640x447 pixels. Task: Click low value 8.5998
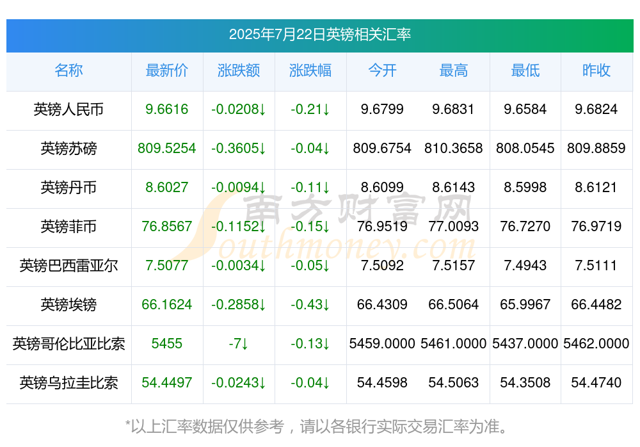pos(525,187)
